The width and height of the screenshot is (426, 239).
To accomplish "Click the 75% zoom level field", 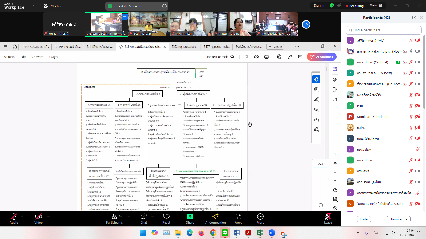I will [321, 164].
